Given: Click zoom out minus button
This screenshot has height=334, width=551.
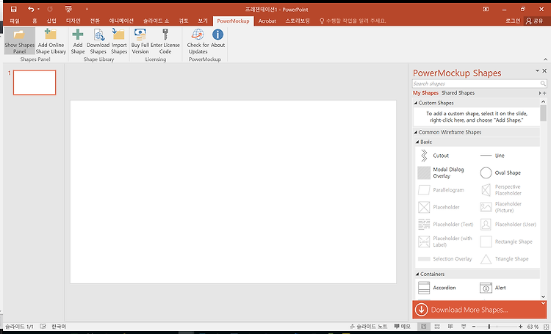Looking at the screenshot, I should 473,327.
